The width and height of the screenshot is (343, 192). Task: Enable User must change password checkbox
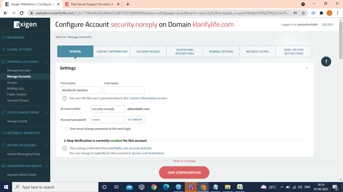[67, 129]
